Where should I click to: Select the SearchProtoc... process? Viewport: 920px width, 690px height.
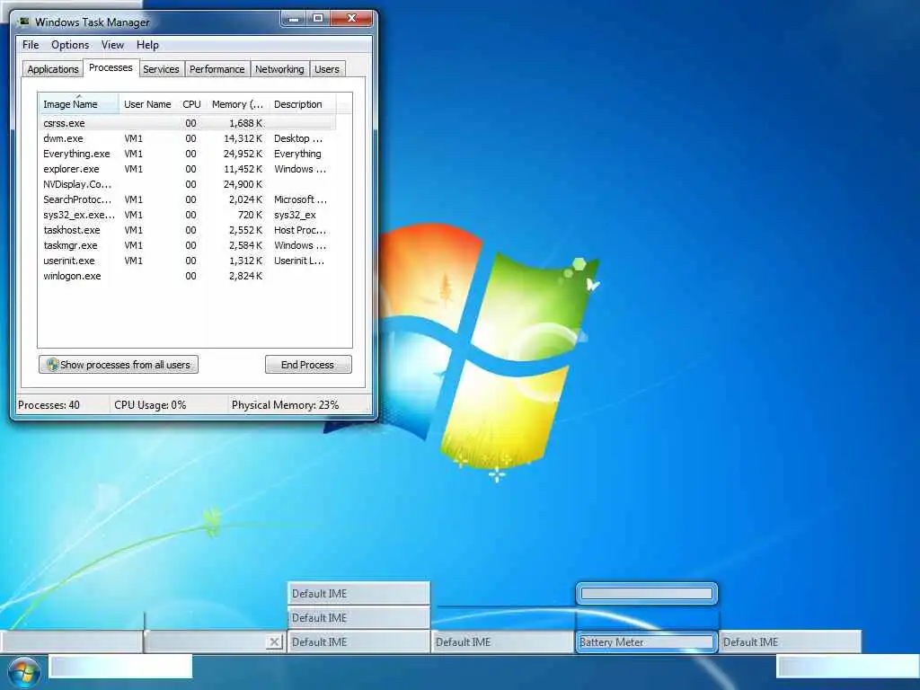[187, 199]
